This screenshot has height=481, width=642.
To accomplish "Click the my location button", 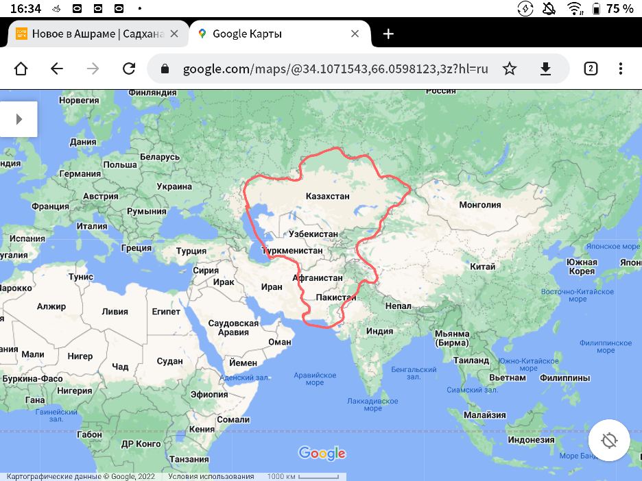I will click(x=609, y=440).
